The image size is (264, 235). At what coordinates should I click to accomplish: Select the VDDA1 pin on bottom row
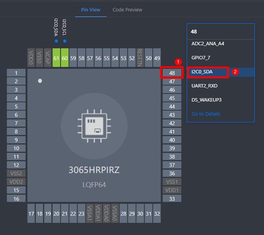(98, 213)
